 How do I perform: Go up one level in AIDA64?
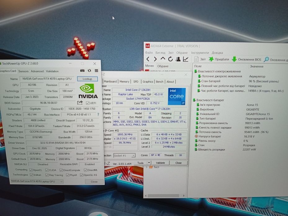(x=163, y=59)
